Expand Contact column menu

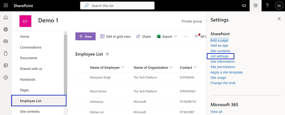click(x=195, y=68)
